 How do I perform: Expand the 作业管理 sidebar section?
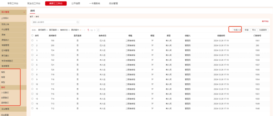coord(24,30)
